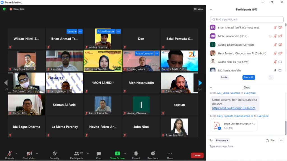Viewport: 287px width, 161px height.
Task: Select Fiorentina Nulh video tile
Action: point(179,127)
